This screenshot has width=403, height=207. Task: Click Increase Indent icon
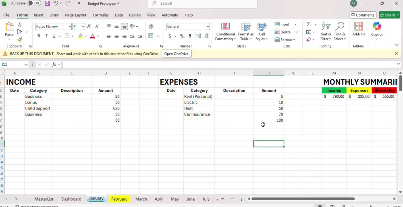(x=139, y=36)
